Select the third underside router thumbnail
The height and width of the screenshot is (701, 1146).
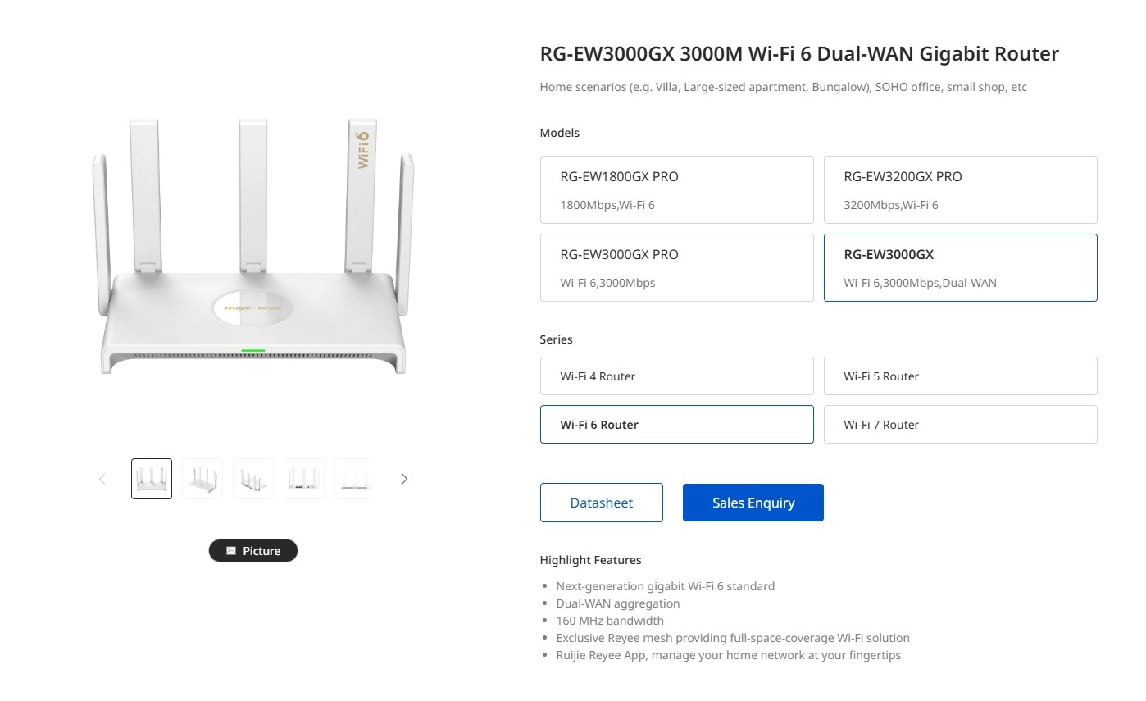(252, 478)
